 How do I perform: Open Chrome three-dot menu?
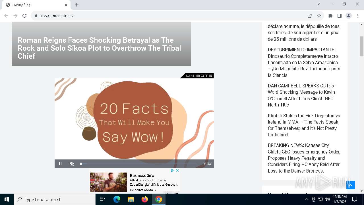pyautogui.click(x=358, y=16)
